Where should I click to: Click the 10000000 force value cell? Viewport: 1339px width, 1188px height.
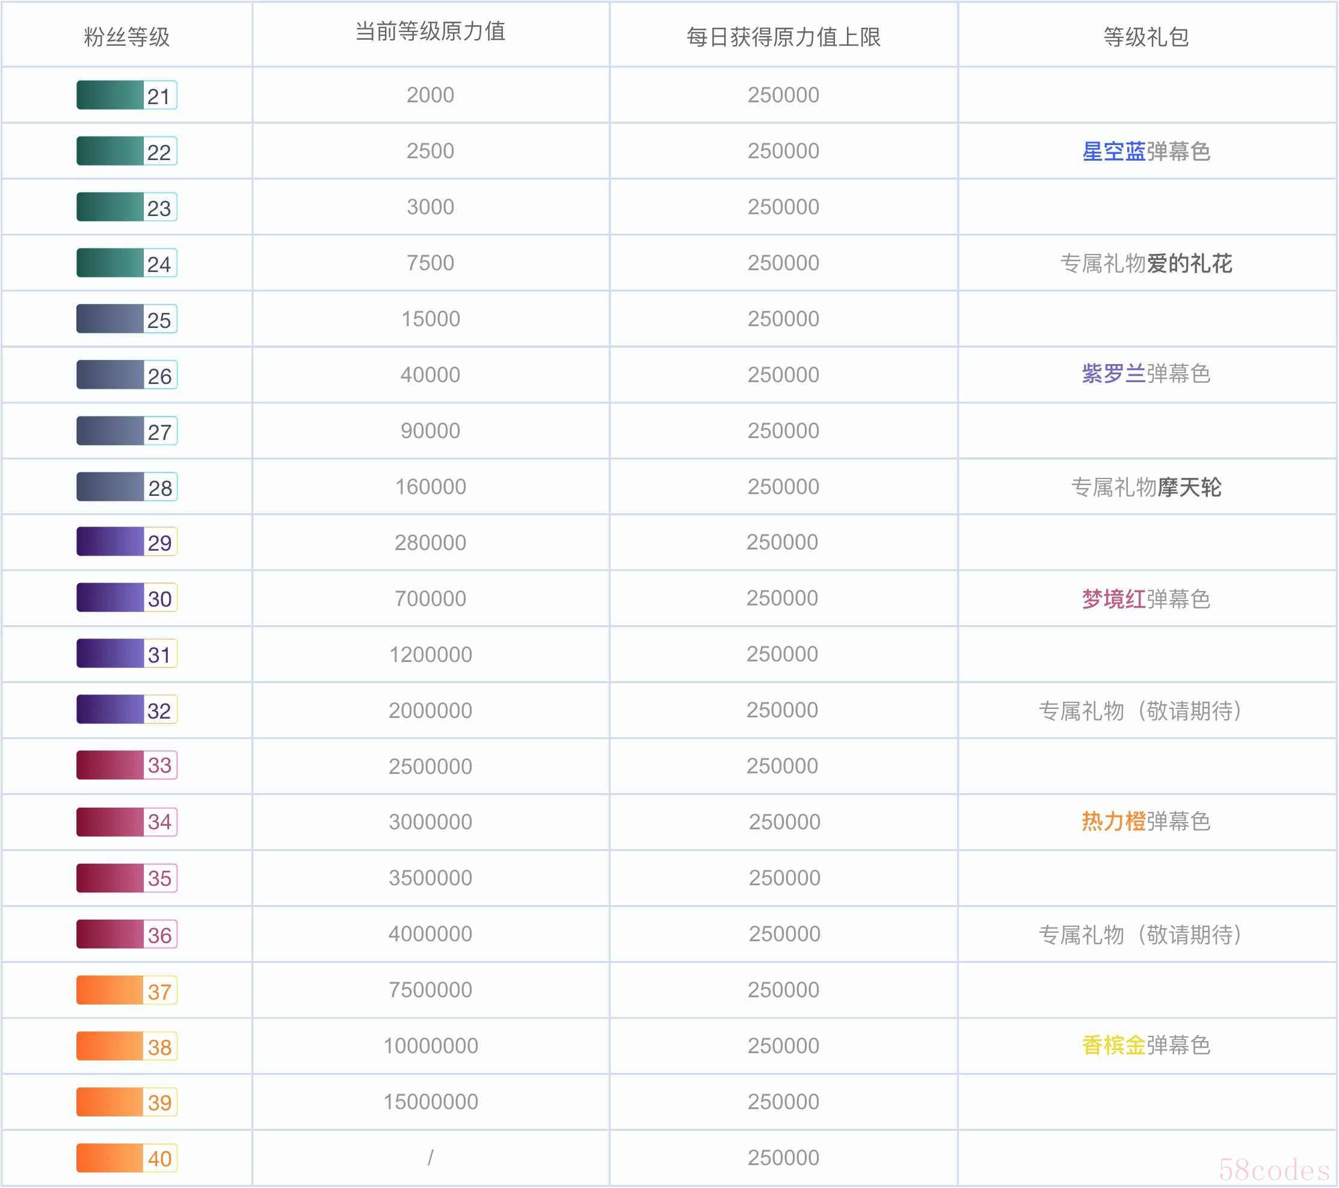click(431, 1046)
